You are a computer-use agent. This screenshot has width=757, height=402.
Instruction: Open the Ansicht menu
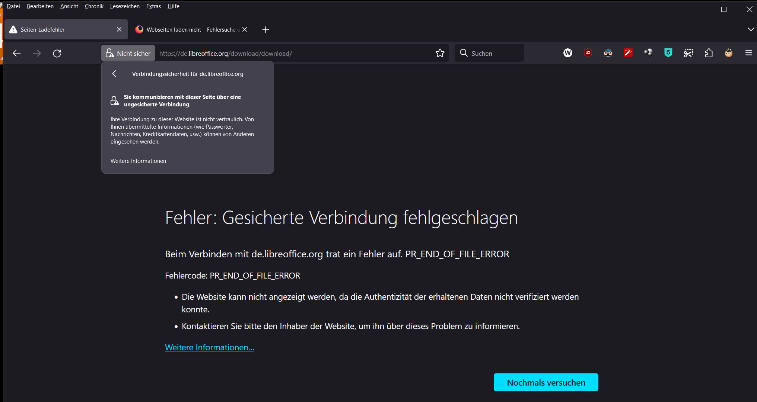(x=69, y=6)
